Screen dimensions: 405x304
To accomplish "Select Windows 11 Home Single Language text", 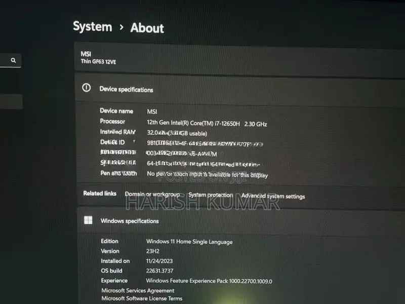I will (x=189, y=242).
